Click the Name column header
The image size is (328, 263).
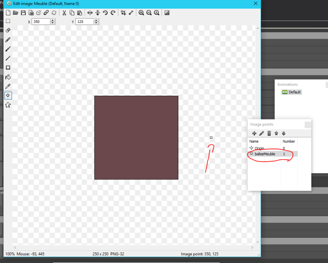tap(264, 141)
